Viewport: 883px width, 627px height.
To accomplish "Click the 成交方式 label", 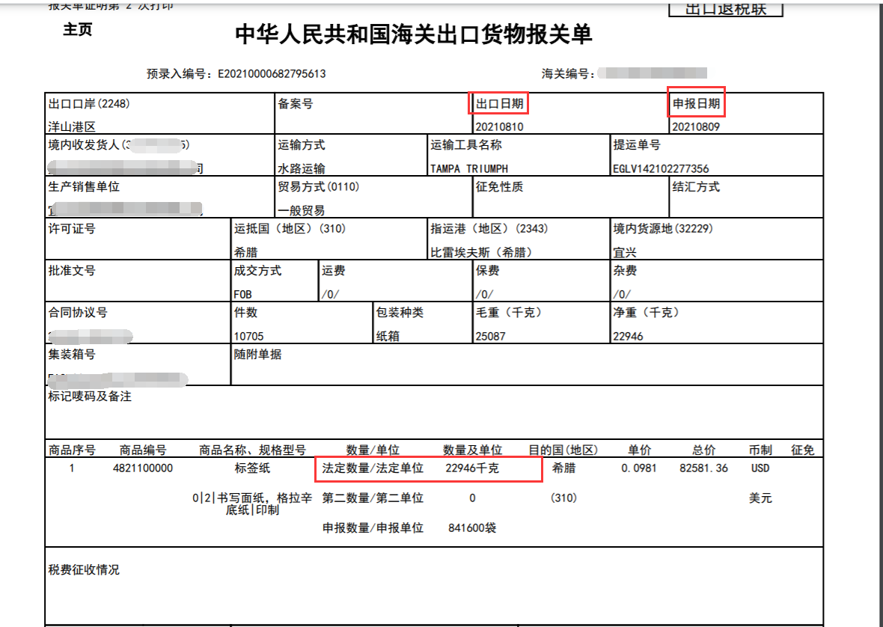I will tap(257, 271).
